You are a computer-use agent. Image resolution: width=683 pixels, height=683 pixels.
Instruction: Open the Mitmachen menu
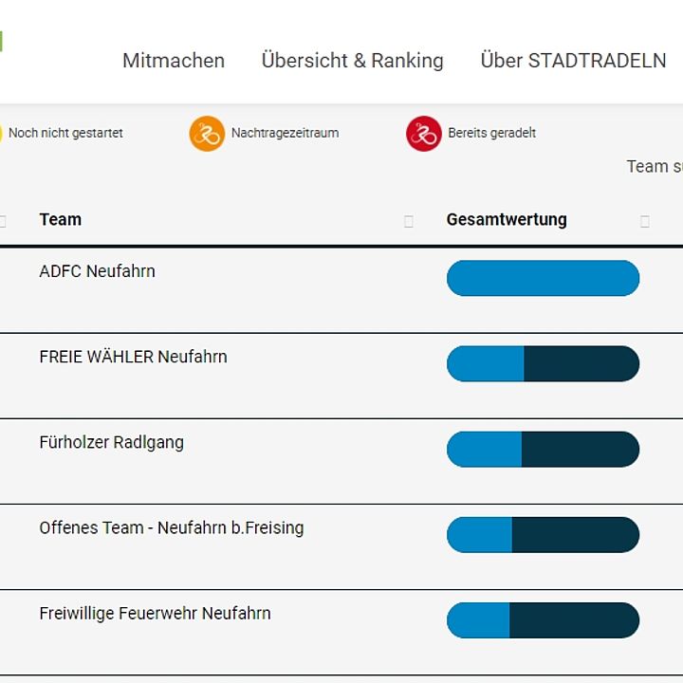click(x=174, y=61)
